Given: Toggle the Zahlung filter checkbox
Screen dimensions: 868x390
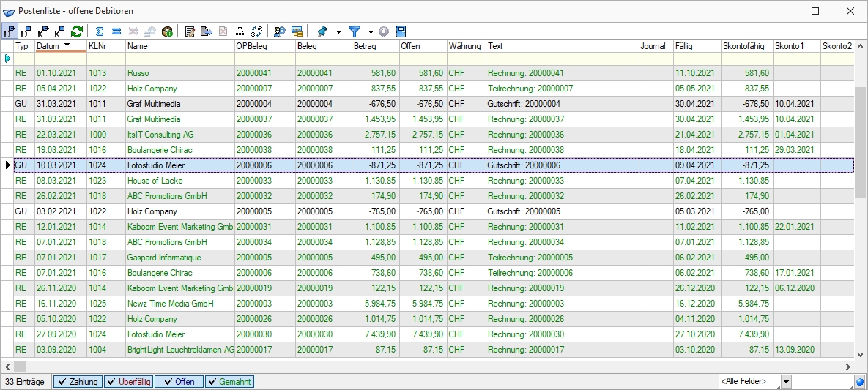Looking at the screenshot, I should tap(78, 382).
